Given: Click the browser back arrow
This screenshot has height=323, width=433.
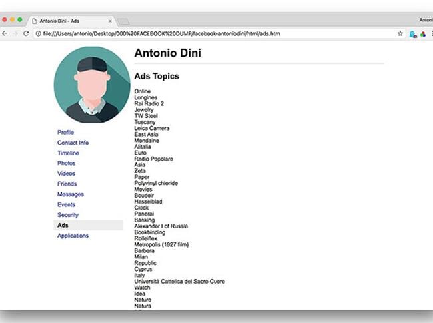Looking at the screenshot, I should pos(5,33).
